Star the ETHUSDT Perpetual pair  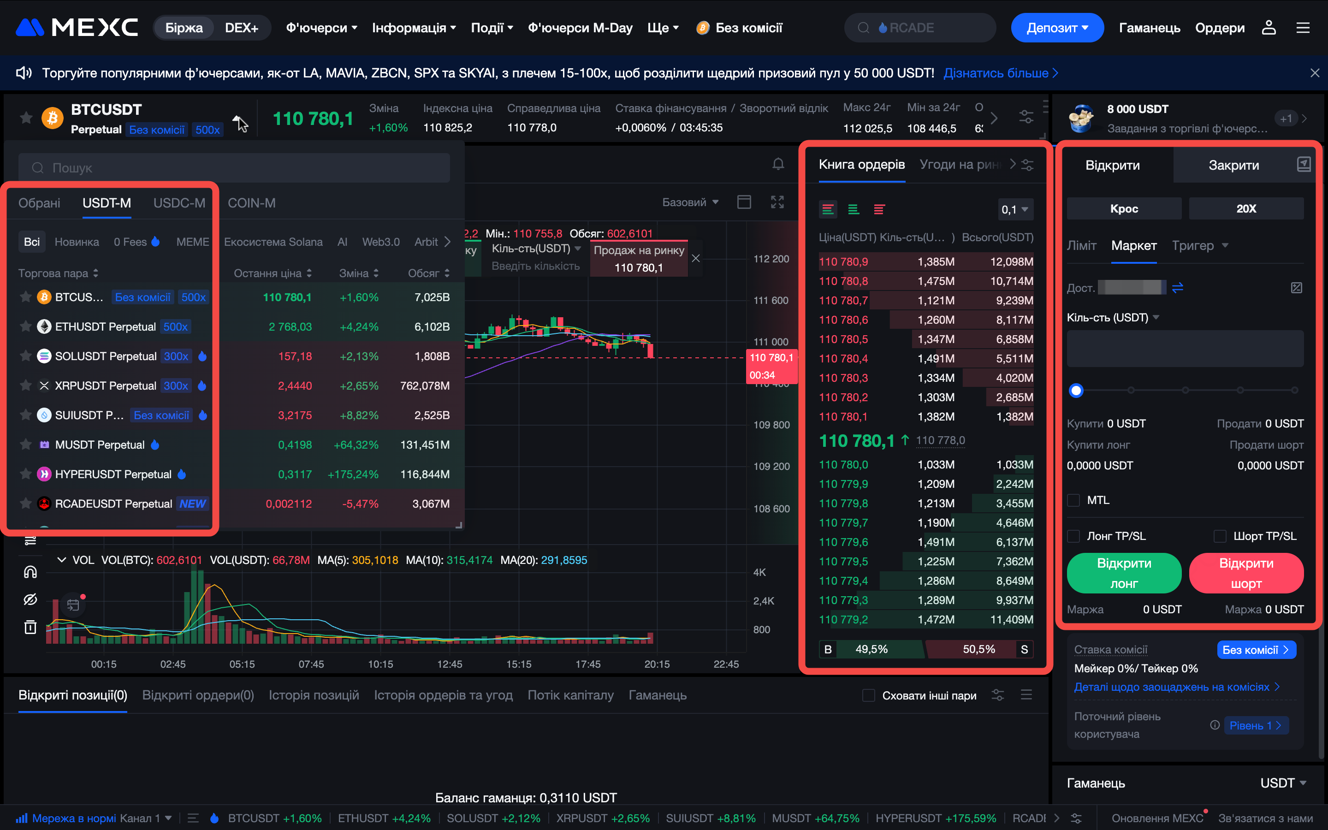coord(25,326)
